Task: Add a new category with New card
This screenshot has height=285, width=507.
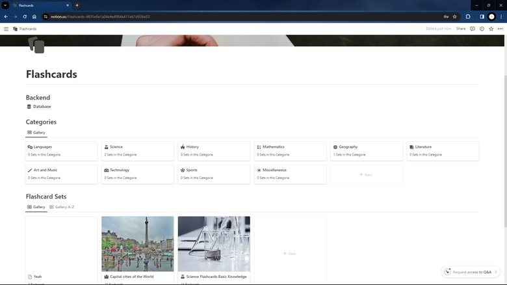Action: [x=366, y=174]
